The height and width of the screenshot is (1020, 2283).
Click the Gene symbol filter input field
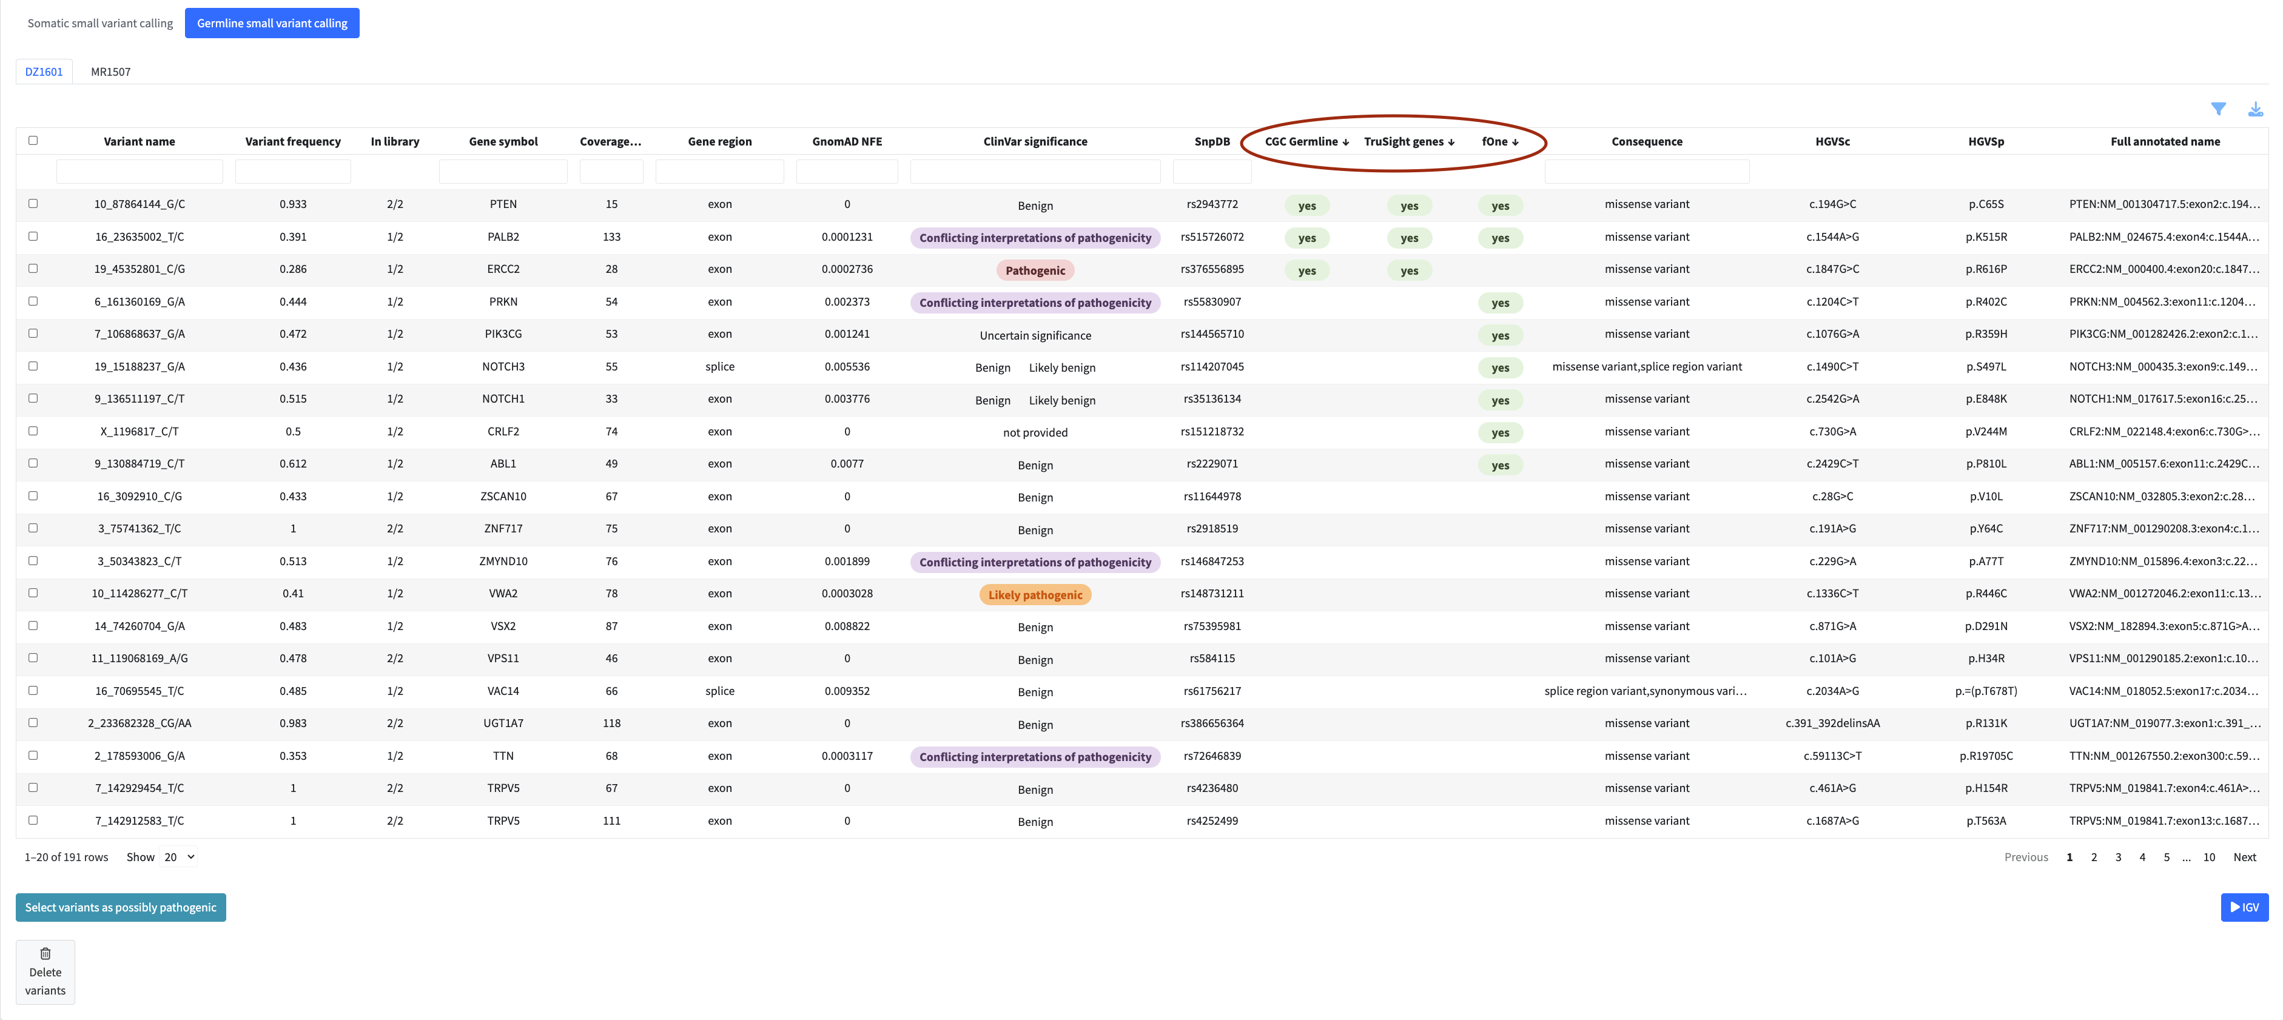pos(502,171)
